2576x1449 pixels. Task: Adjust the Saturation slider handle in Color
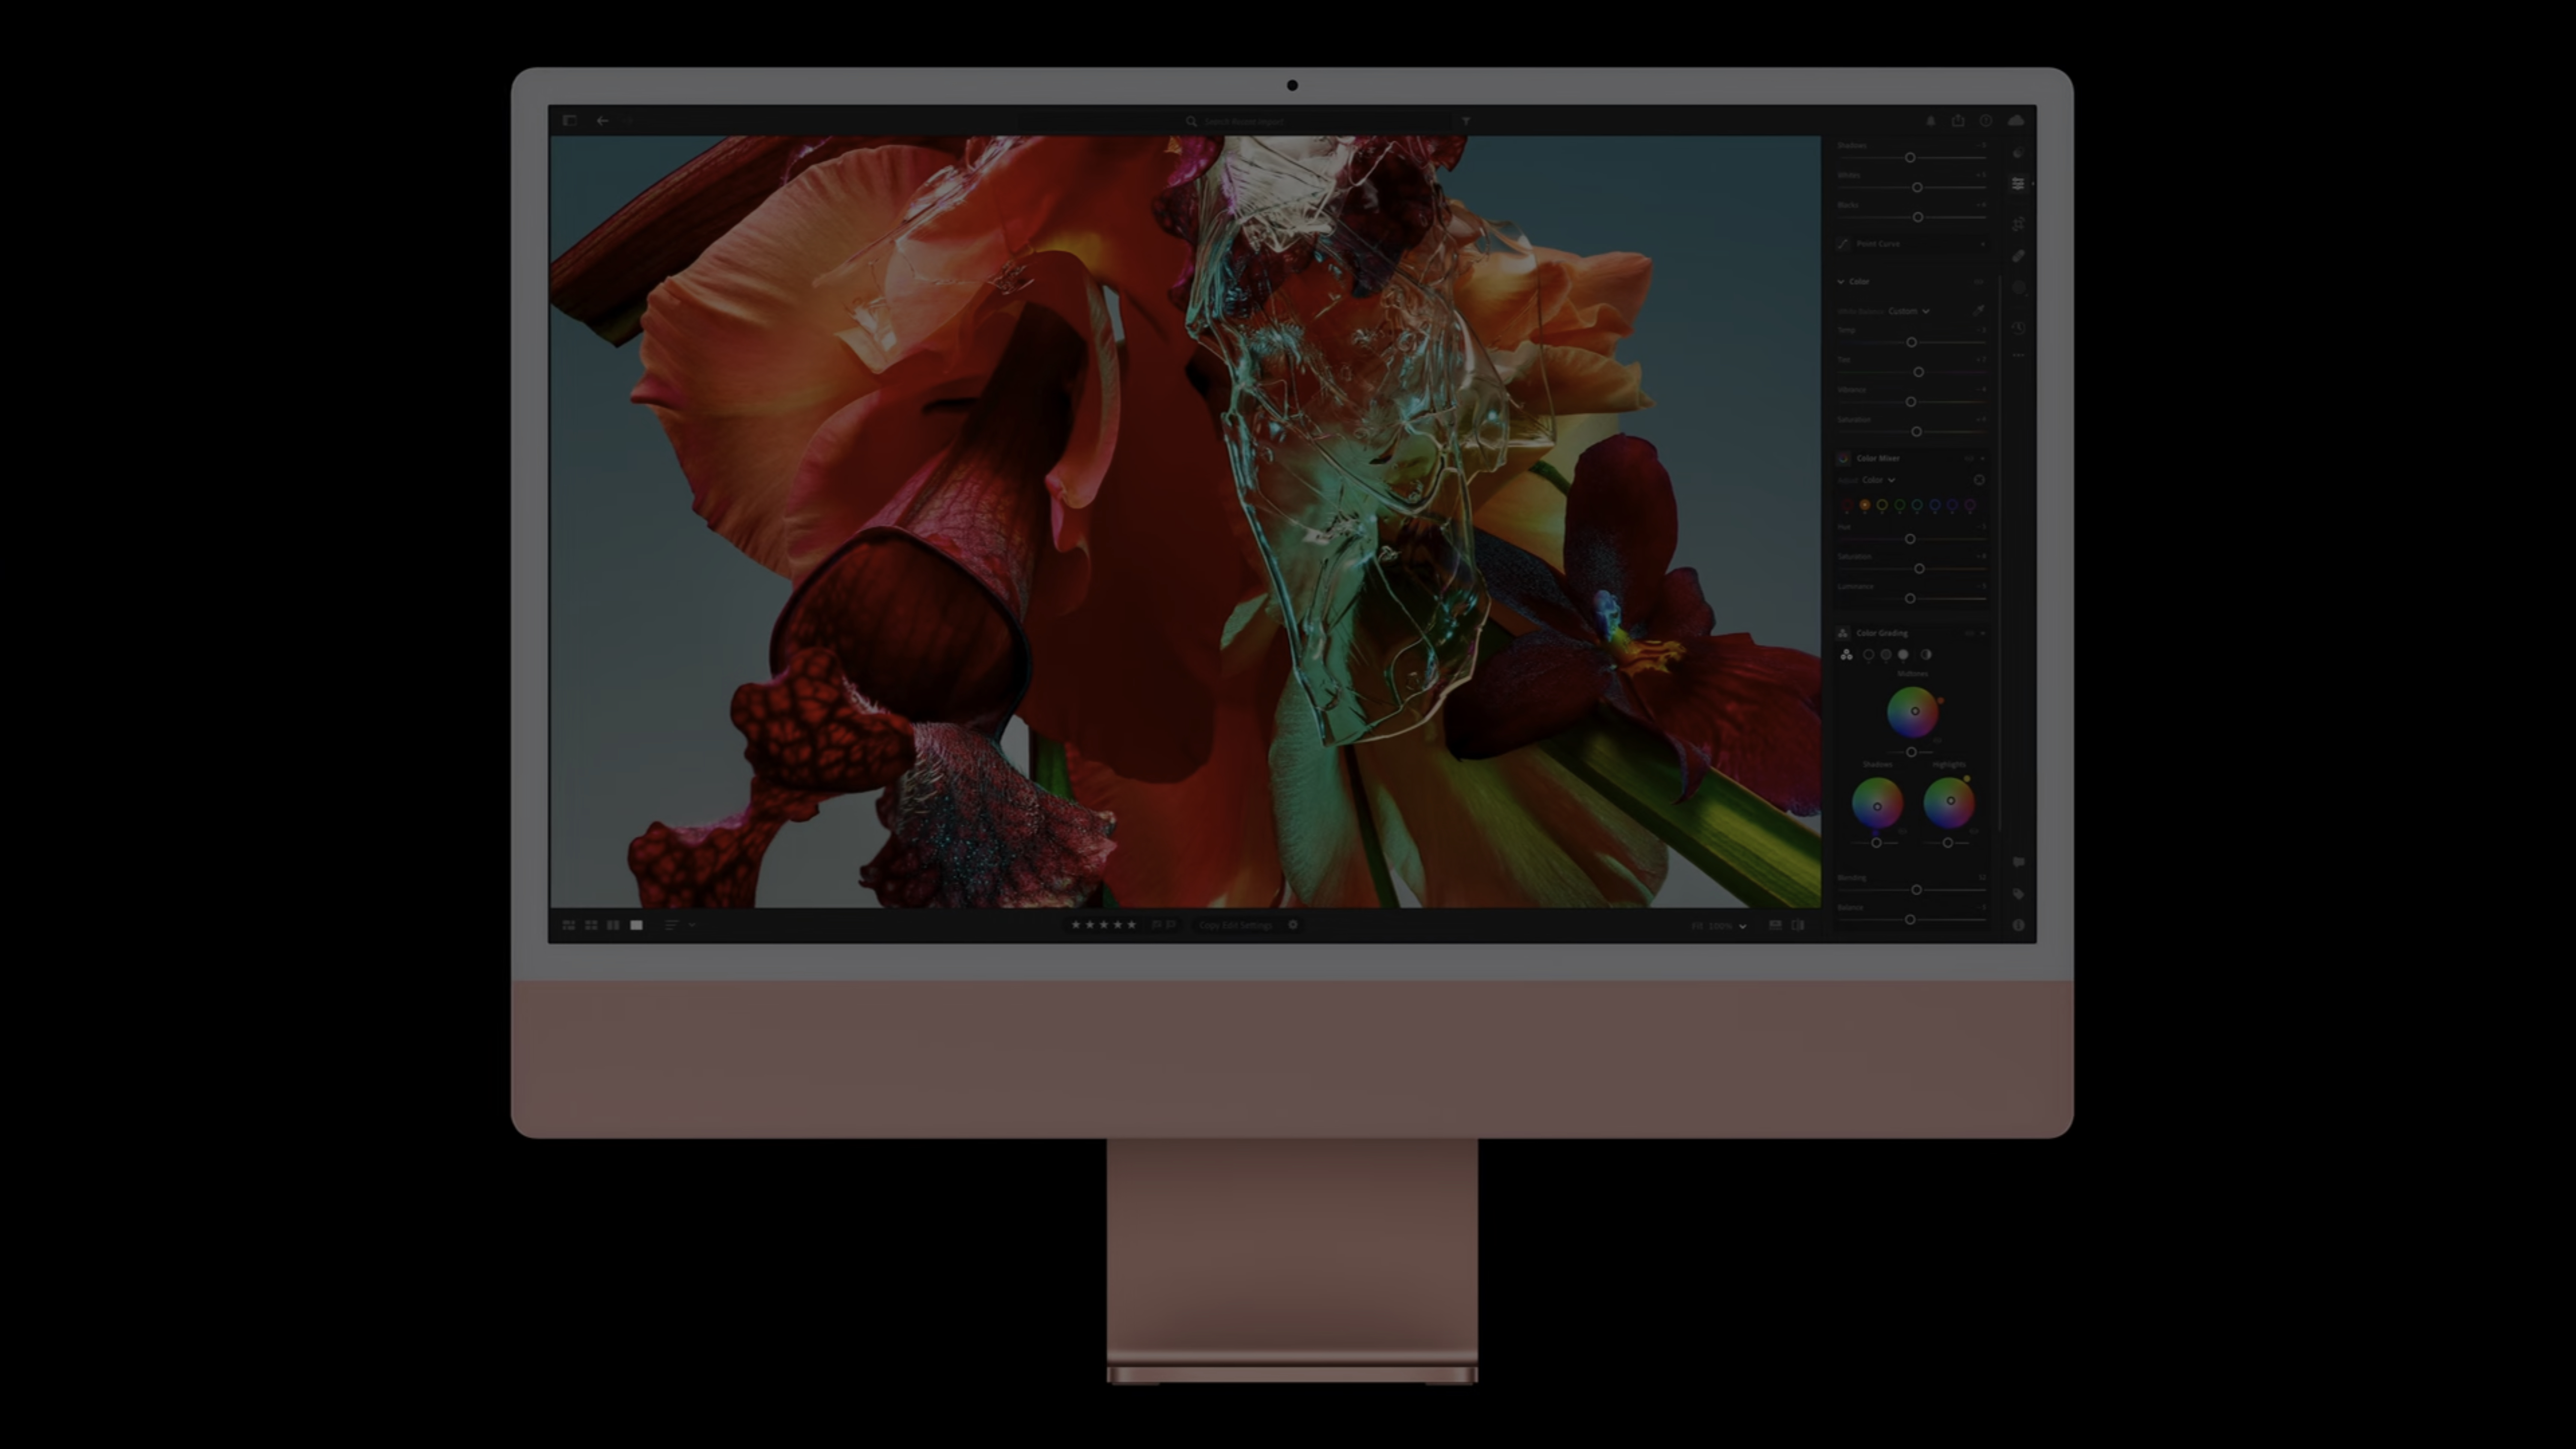coord(1916,432)
